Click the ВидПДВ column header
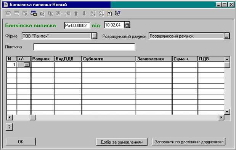Viewport: 236px width, 150px height. pyautogui.click(x=68, y=59)
